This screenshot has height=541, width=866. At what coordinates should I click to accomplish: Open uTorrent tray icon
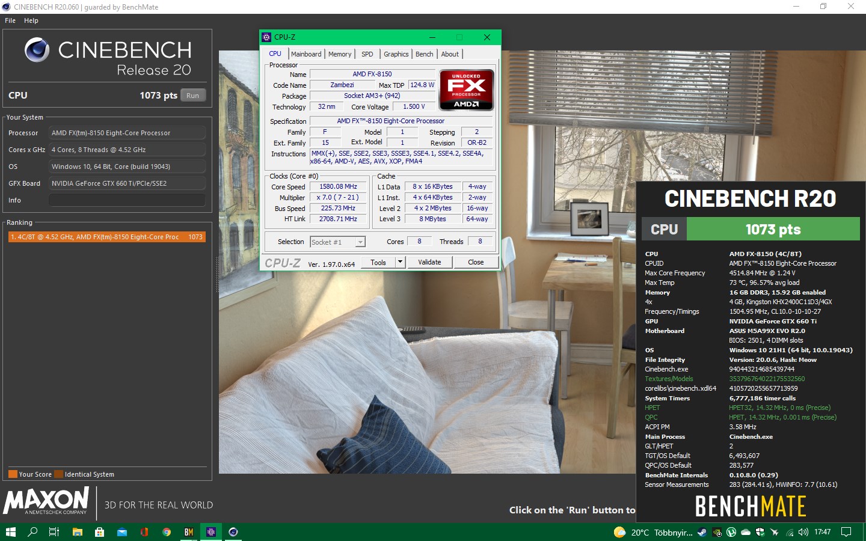(x=731, y=532)
